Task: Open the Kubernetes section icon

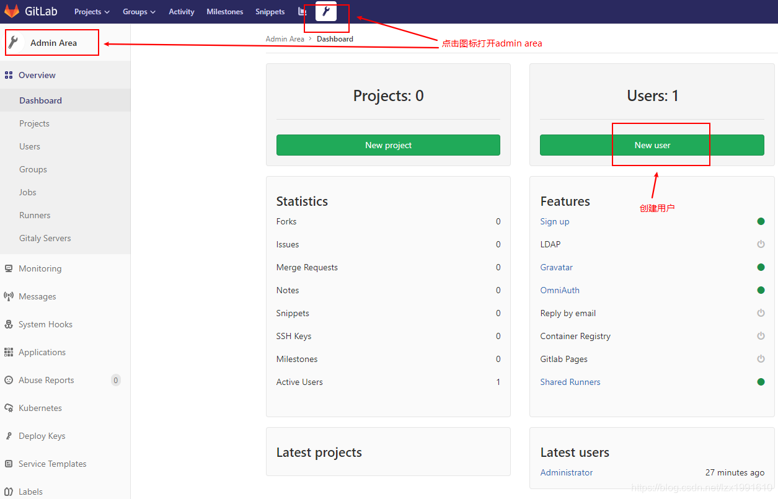Action: click(x=9, y=408)
